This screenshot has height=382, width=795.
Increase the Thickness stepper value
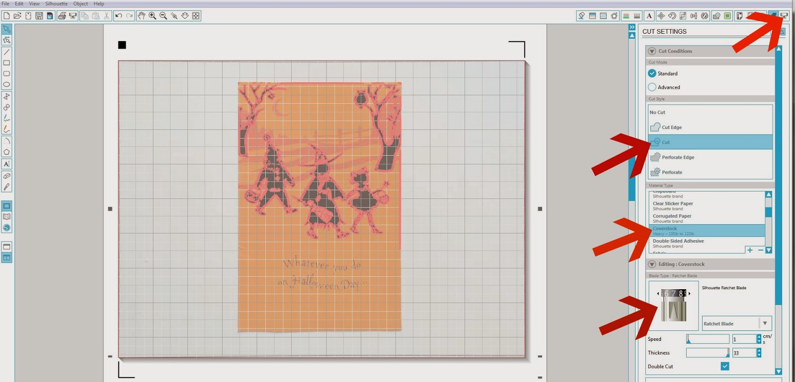coord(759,350)
